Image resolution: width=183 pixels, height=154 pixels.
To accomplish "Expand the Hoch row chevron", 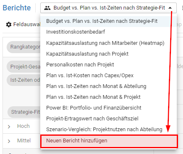I will pos(9,127).
